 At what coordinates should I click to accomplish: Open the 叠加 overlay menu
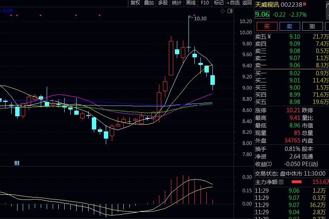click(149, 3)
